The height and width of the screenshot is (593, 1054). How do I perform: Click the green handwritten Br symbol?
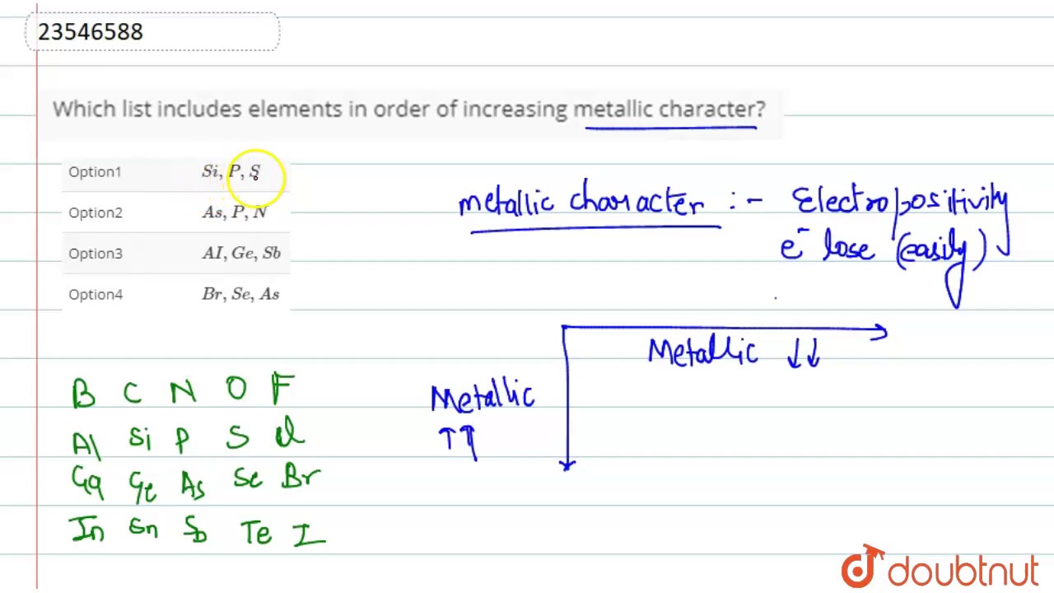tap(300, 479)
